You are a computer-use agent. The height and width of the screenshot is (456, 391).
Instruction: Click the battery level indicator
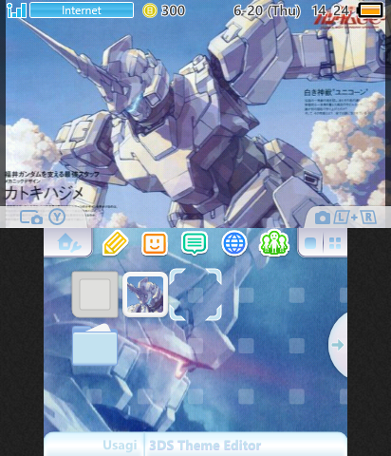pos(370,10)
